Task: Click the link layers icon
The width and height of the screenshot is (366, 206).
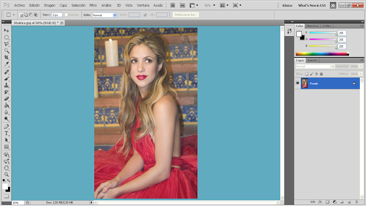Action: click(x=312, y=202)
